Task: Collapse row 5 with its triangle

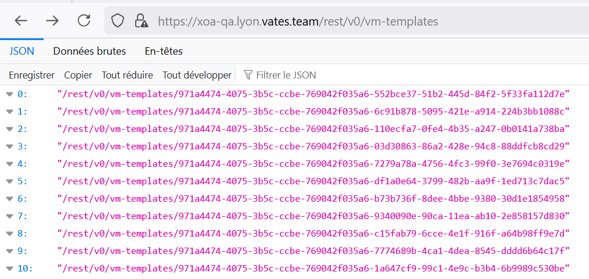Action: pyautogui.click(x=10, y=181)
